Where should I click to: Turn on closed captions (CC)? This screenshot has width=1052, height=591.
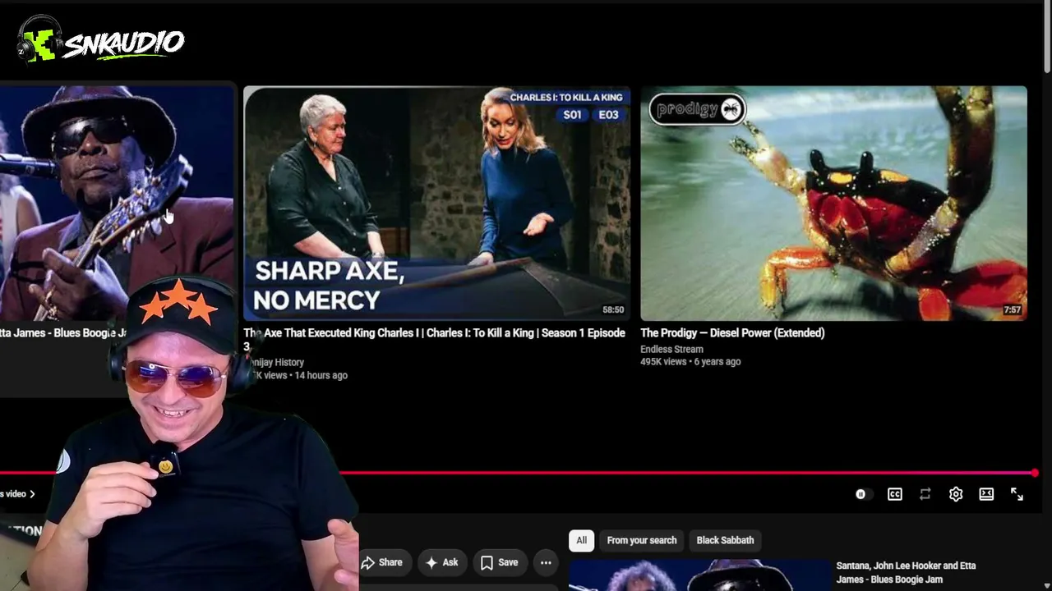click(895, 494)
